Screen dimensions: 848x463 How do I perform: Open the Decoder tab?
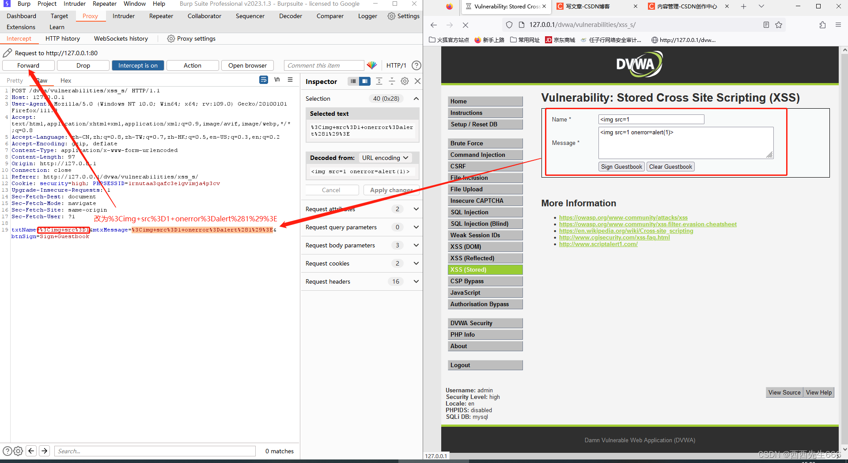coord(291,16)
